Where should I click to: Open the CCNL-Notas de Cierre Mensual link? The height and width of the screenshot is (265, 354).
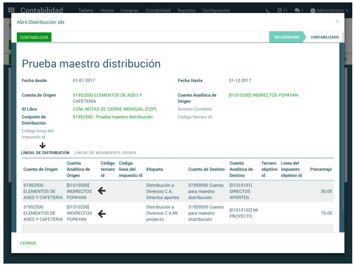[115, 109]
